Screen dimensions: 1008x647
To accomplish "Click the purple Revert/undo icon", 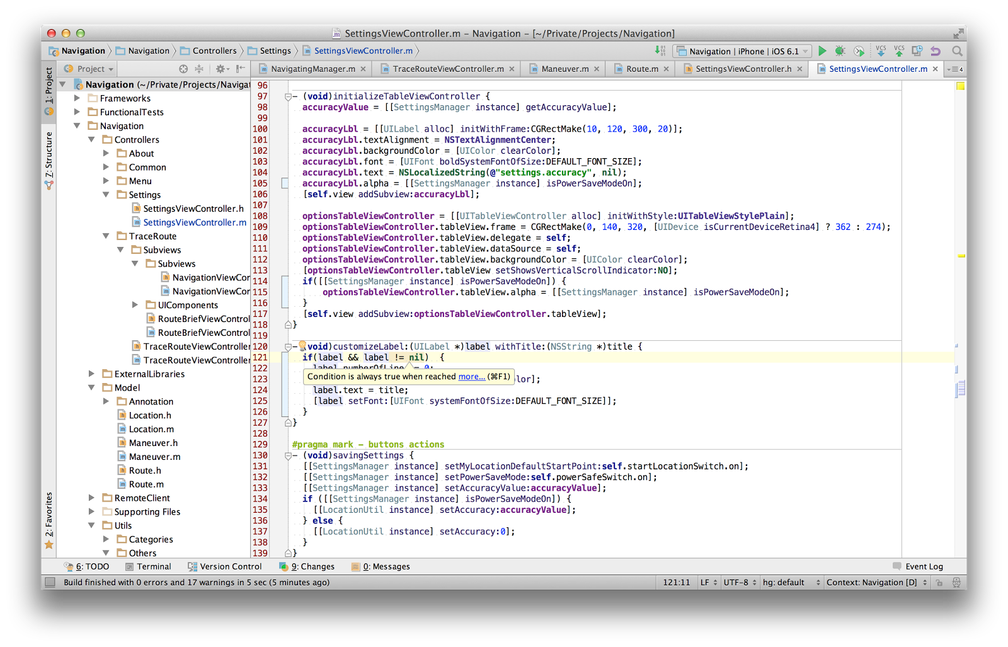I will 936,51.
